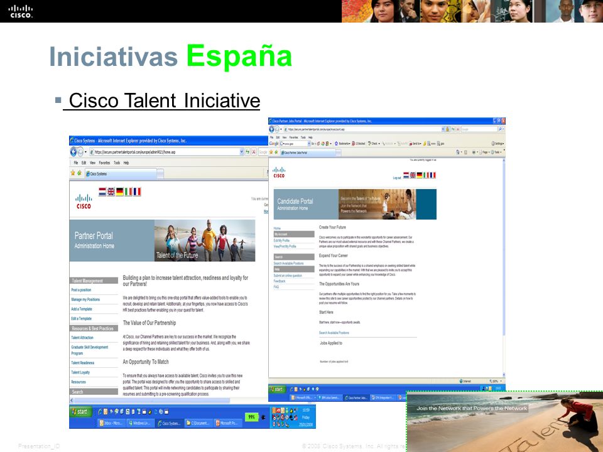The width and height of the screenshot is (603, 452).
Task: Select Cisco Partner Jobs Portal browser tab
Action: tap(307, 153)
